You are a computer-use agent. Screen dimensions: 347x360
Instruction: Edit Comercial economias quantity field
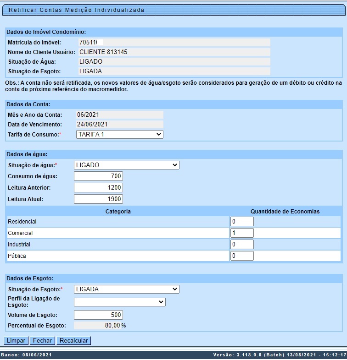(x=242, y=233)
